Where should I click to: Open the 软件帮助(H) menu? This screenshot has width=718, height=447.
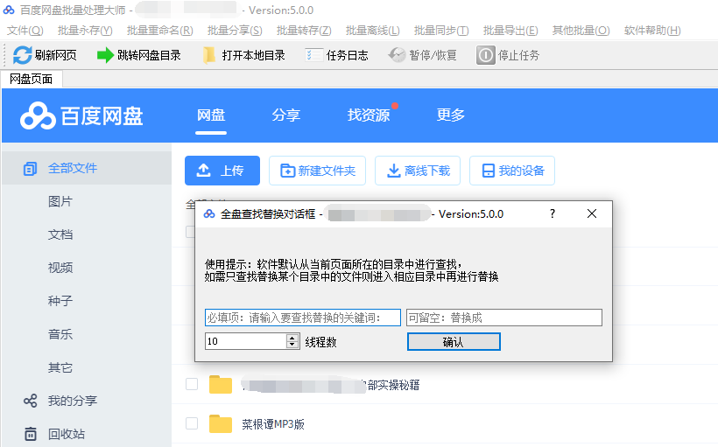click(652, 31)
